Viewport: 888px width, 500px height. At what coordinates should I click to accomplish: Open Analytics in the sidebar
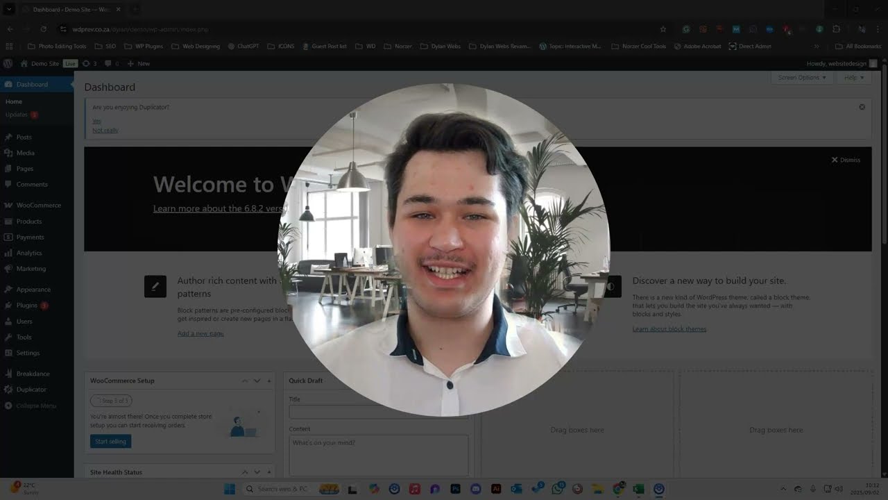tap(29, 253)
